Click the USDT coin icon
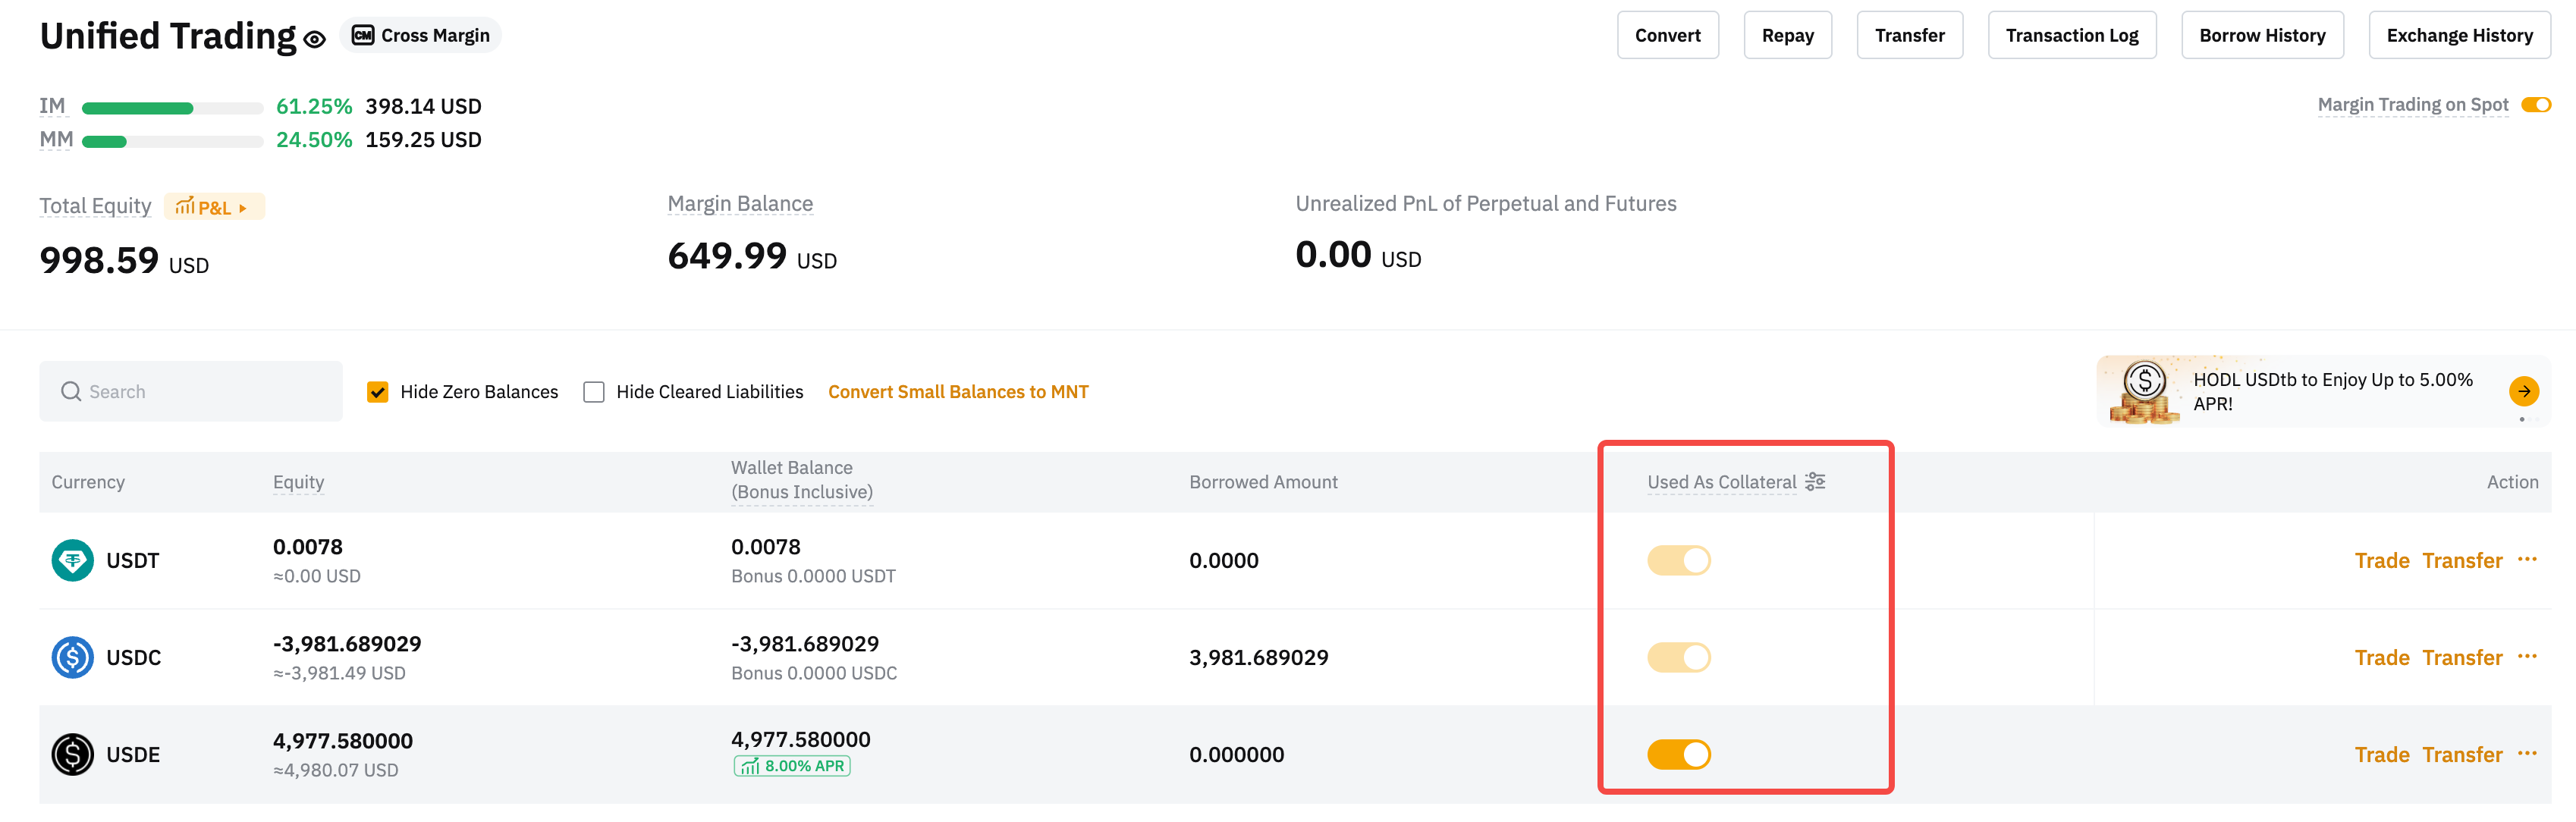 73,561
